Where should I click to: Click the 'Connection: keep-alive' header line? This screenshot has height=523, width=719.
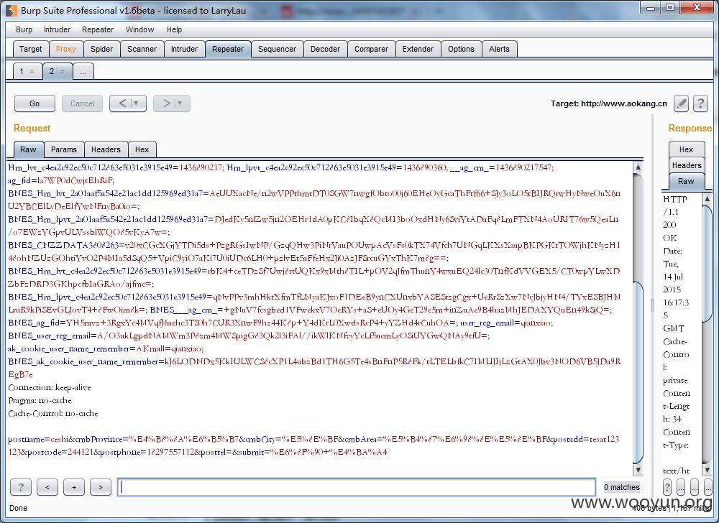(x=50, y=387)
